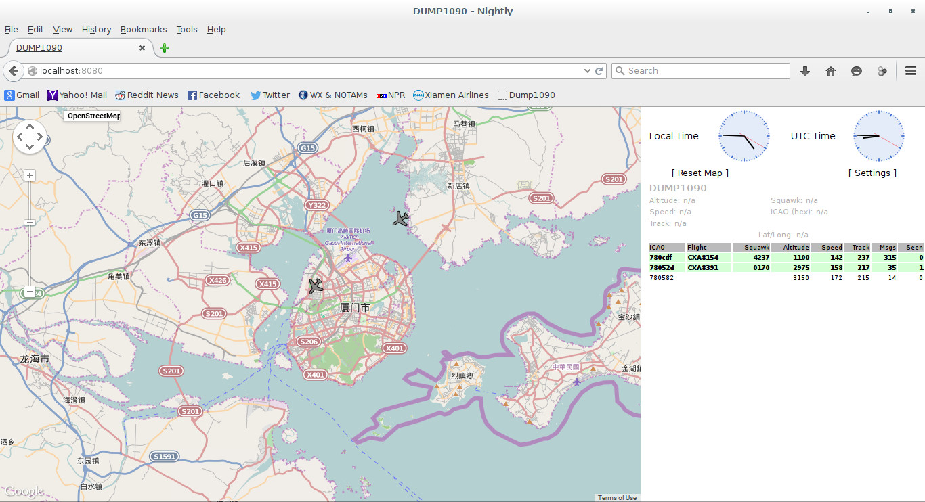
Task: Click the magnifier icon in search box
Action: (x=620, y=70)
